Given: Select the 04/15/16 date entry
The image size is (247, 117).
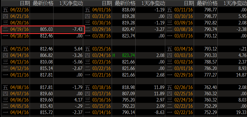Looking at the screenshot, I should [20, 49].
